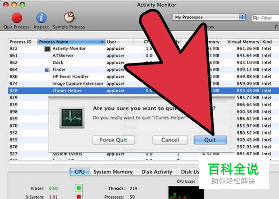Click Cancel in the quit dialog
This screenshot has width=279, height=199.
click(x=170, y=140)
